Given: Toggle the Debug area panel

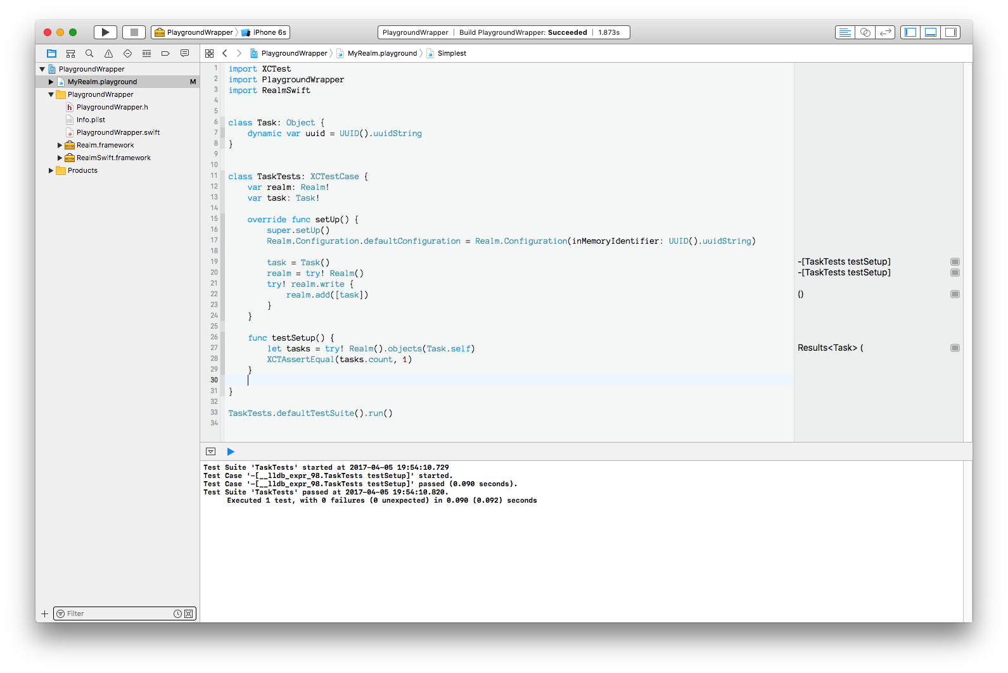Looking at the screenshot, I should coord(931,32).
